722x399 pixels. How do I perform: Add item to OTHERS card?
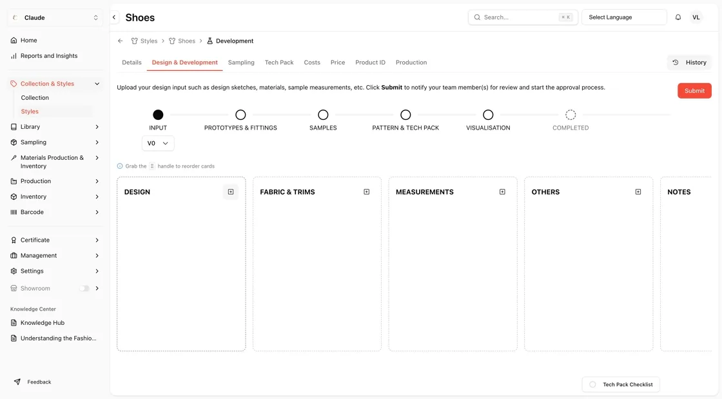pyautogui.click(x=638, y=192)
